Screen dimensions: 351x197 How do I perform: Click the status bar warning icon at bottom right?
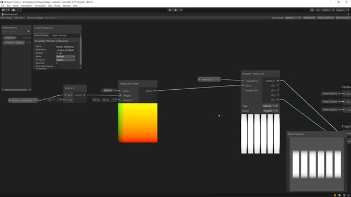tap(335, 195)
